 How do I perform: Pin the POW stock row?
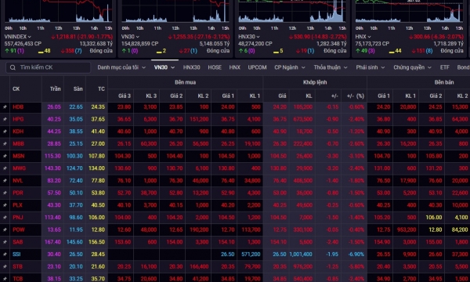coord(5,230)
